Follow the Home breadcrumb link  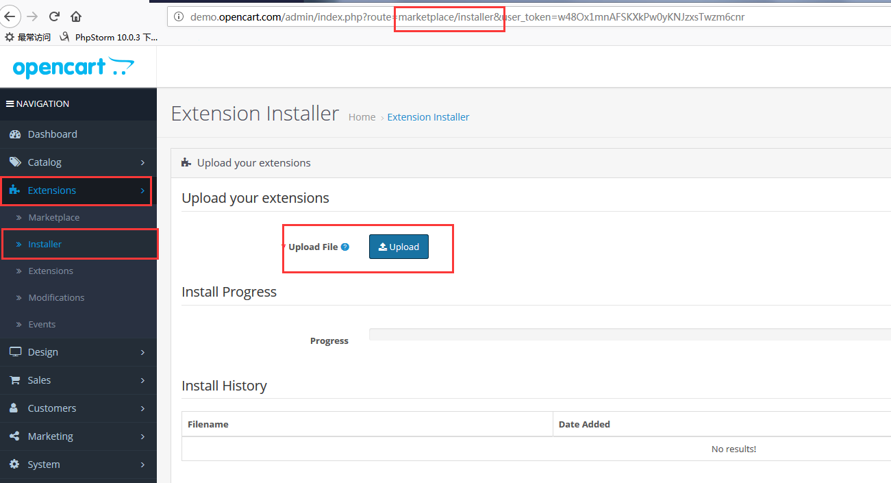(x=362, y=117)
